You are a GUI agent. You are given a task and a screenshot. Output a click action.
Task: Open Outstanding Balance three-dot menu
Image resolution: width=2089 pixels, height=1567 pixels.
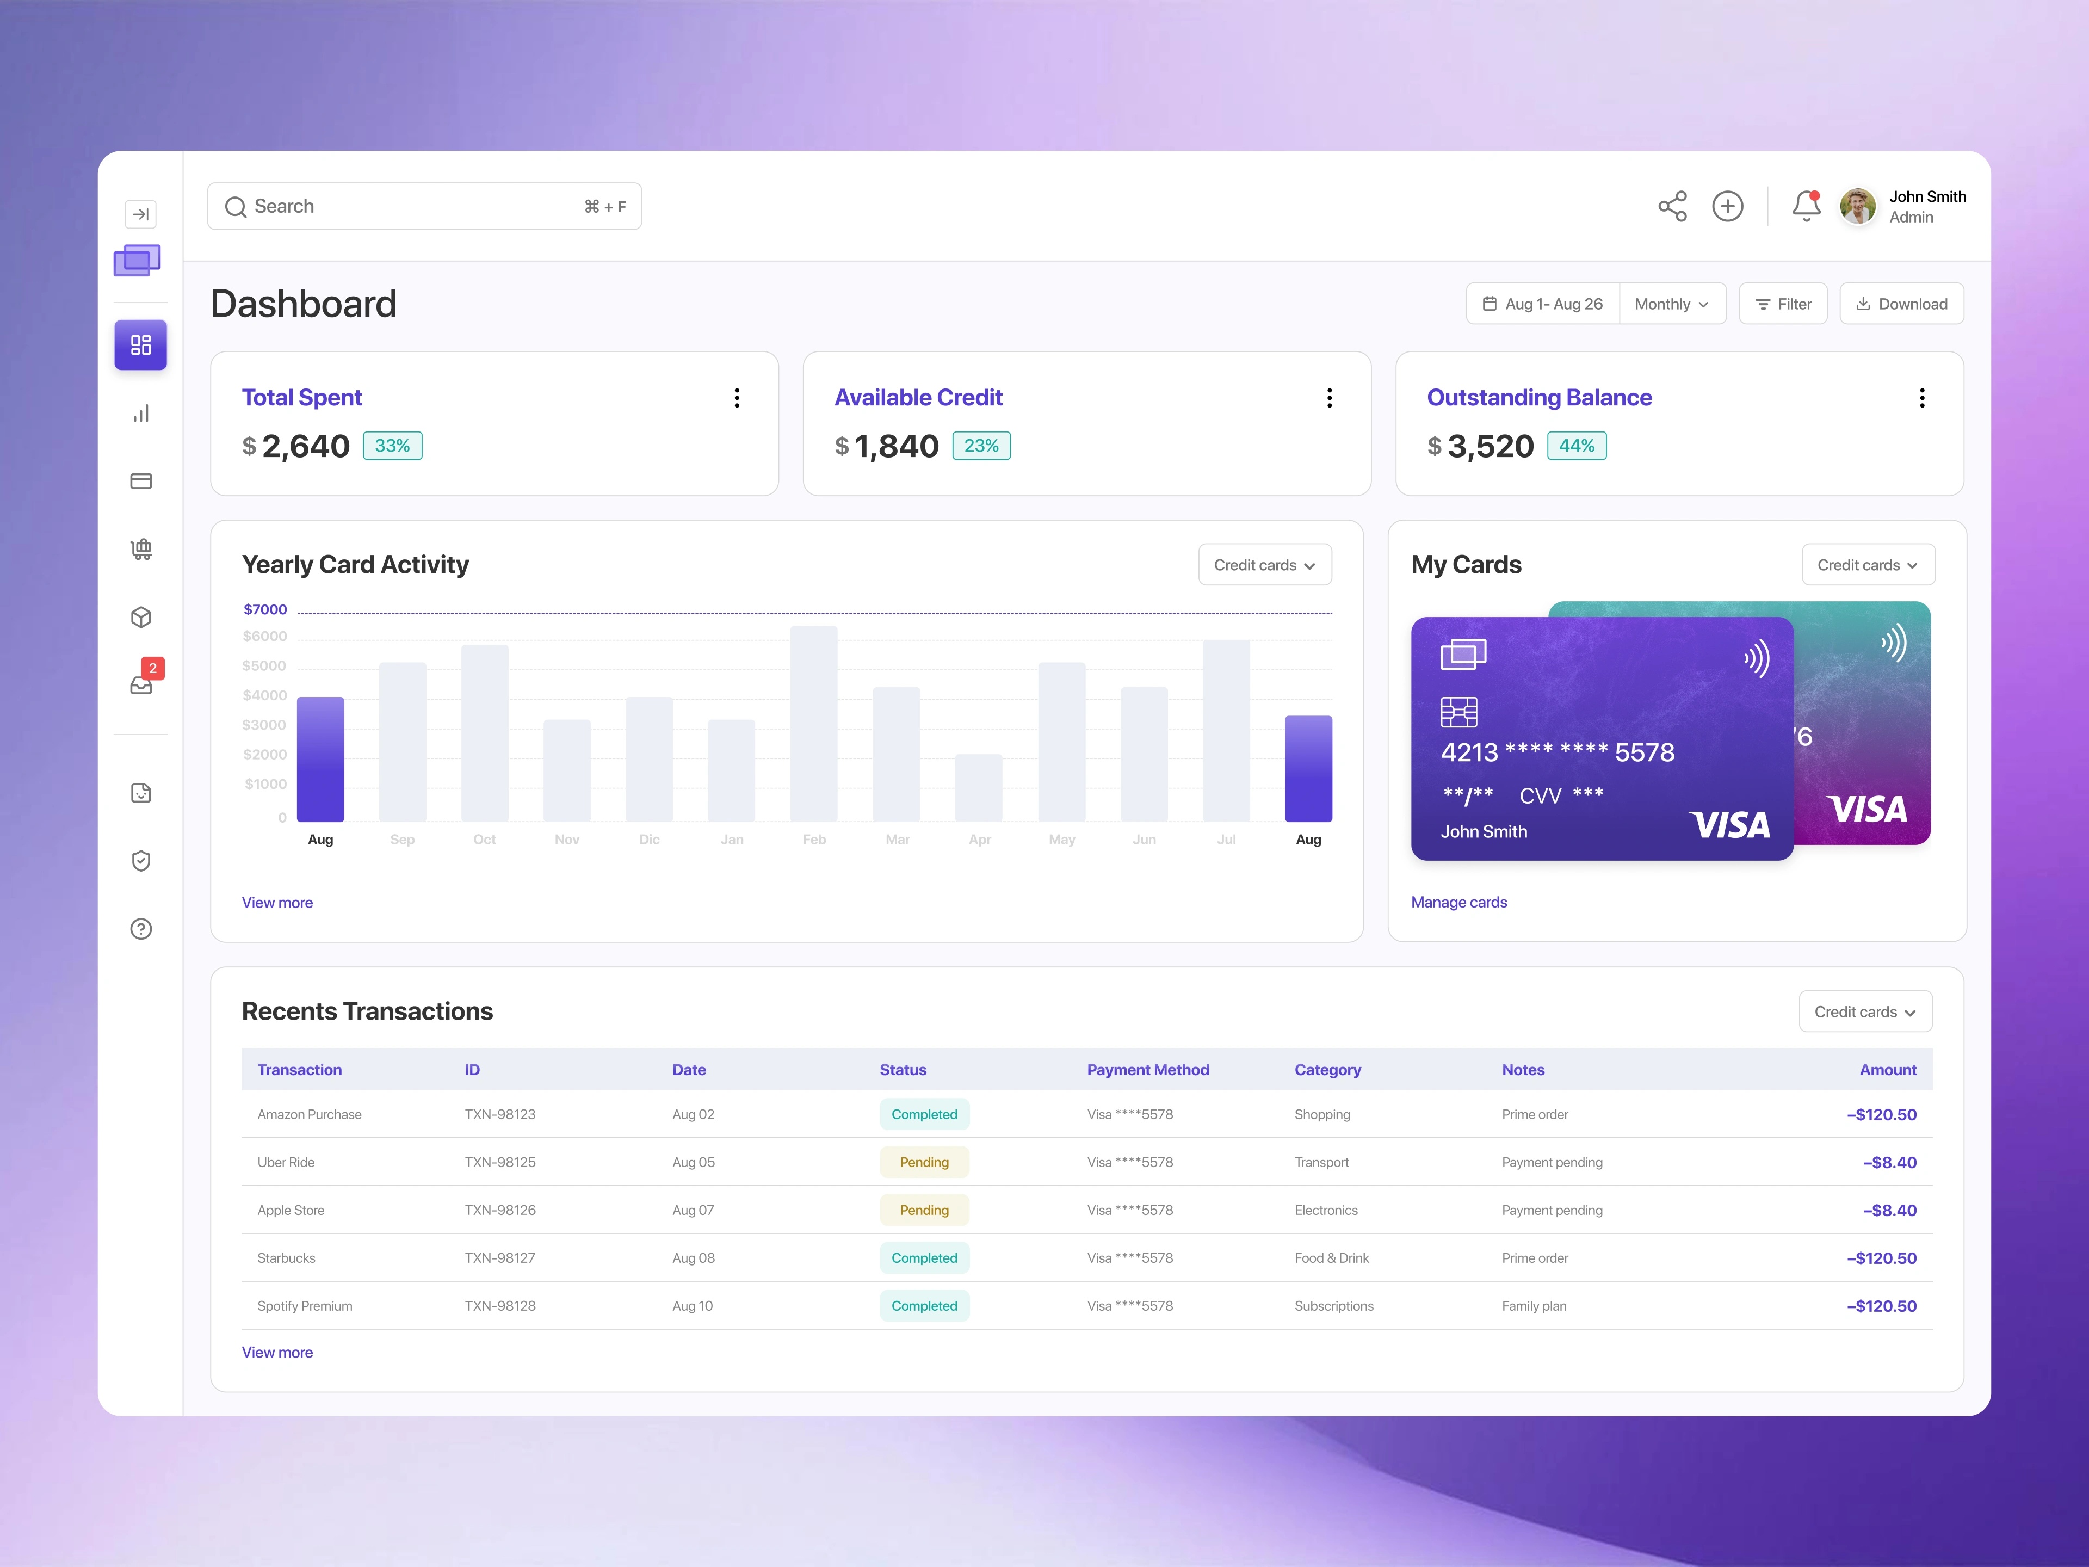tap(1922, 398)
